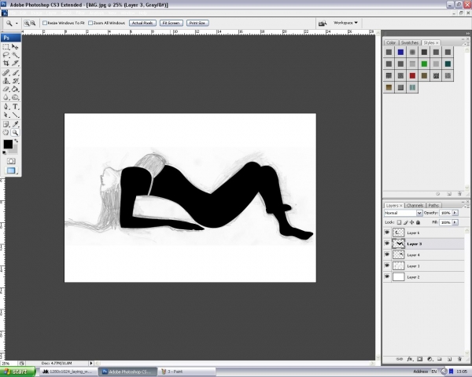Toggle visibility of Layer 1
Screen dimensions: 472x377
[387, 265]
